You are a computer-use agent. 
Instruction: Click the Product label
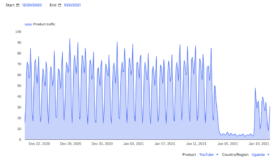189,155
